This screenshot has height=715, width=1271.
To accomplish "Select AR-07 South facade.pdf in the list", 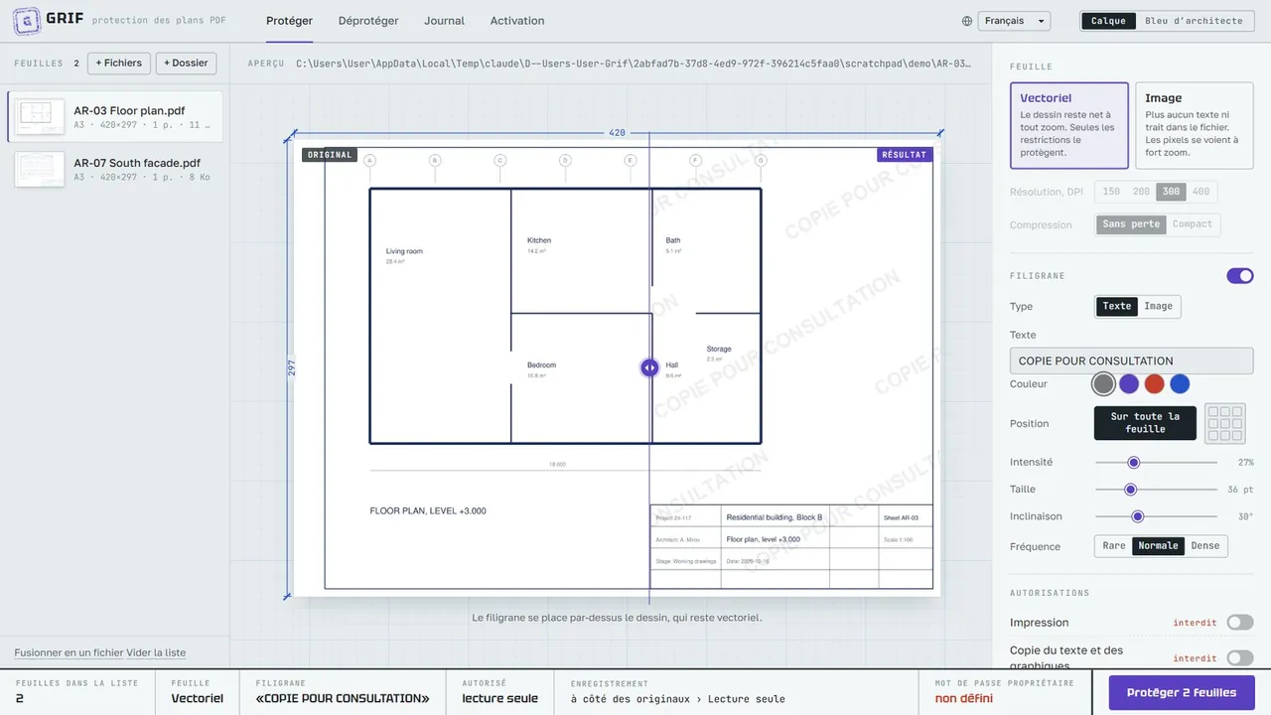I will (115, 169).
